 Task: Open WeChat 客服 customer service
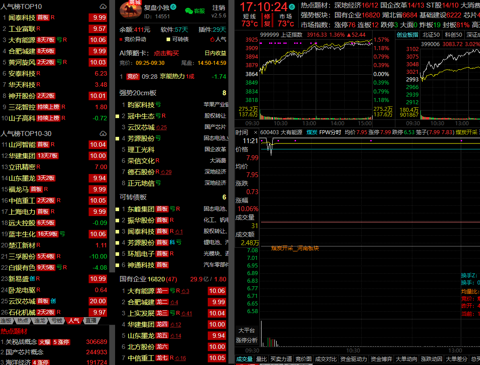pos(195,11)
